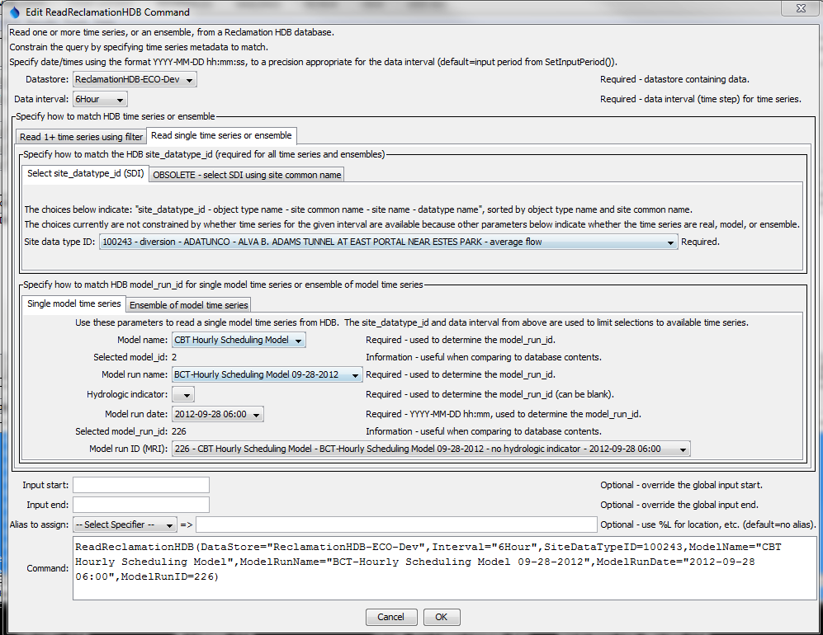Select the Single model time series tab
Screen dimensions: 823x635
tap(73, 303)
